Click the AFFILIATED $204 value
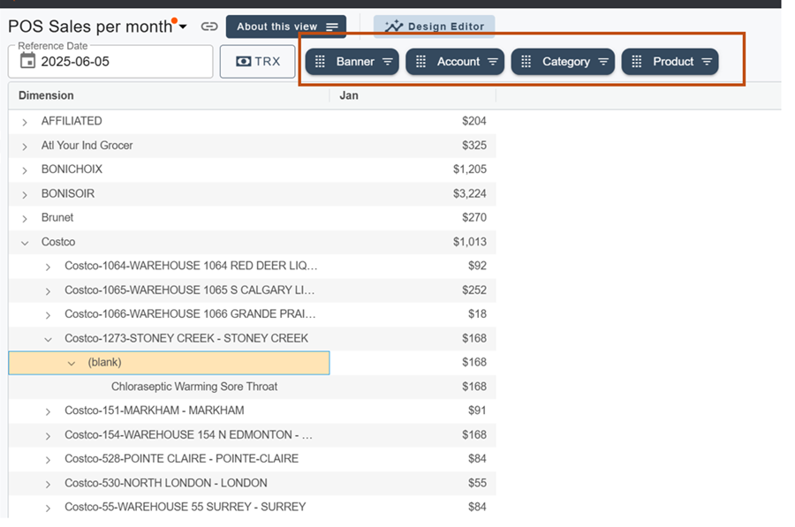 pyautogui.click(x=474, y=121)
